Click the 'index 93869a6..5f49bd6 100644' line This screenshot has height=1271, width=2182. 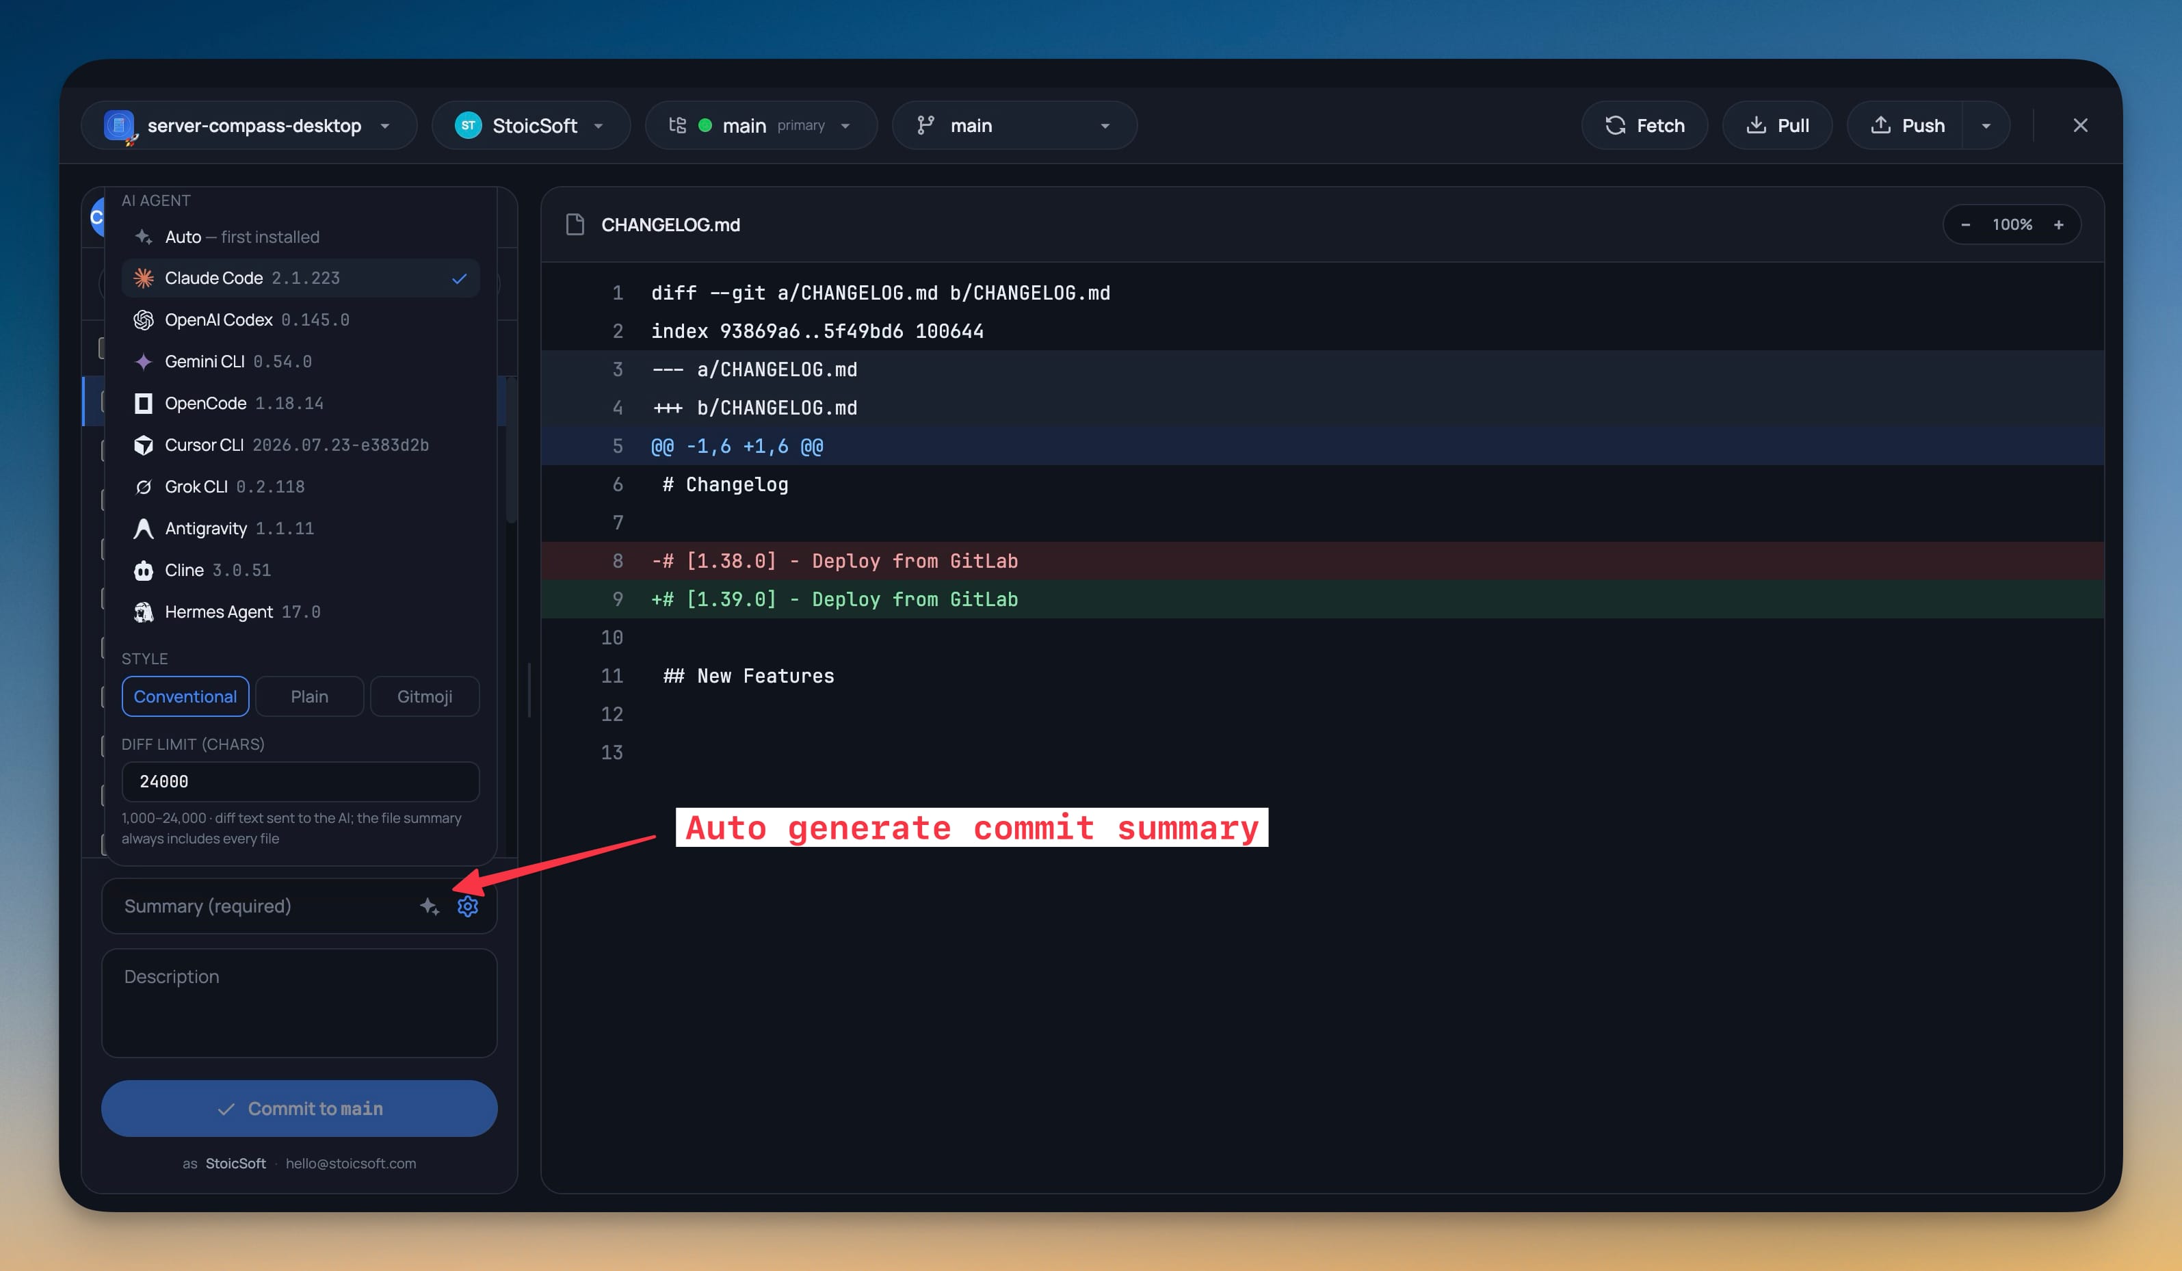pos(1322,332)
